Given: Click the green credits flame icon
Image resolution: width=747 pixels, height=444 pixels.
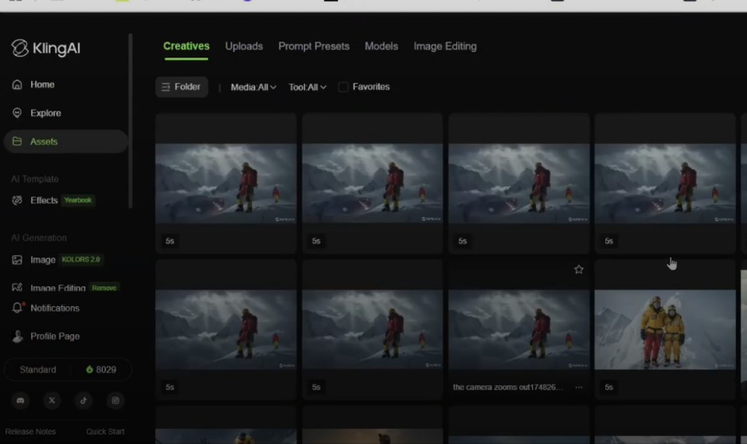Looking at the screenshot, I should (89, 370).
